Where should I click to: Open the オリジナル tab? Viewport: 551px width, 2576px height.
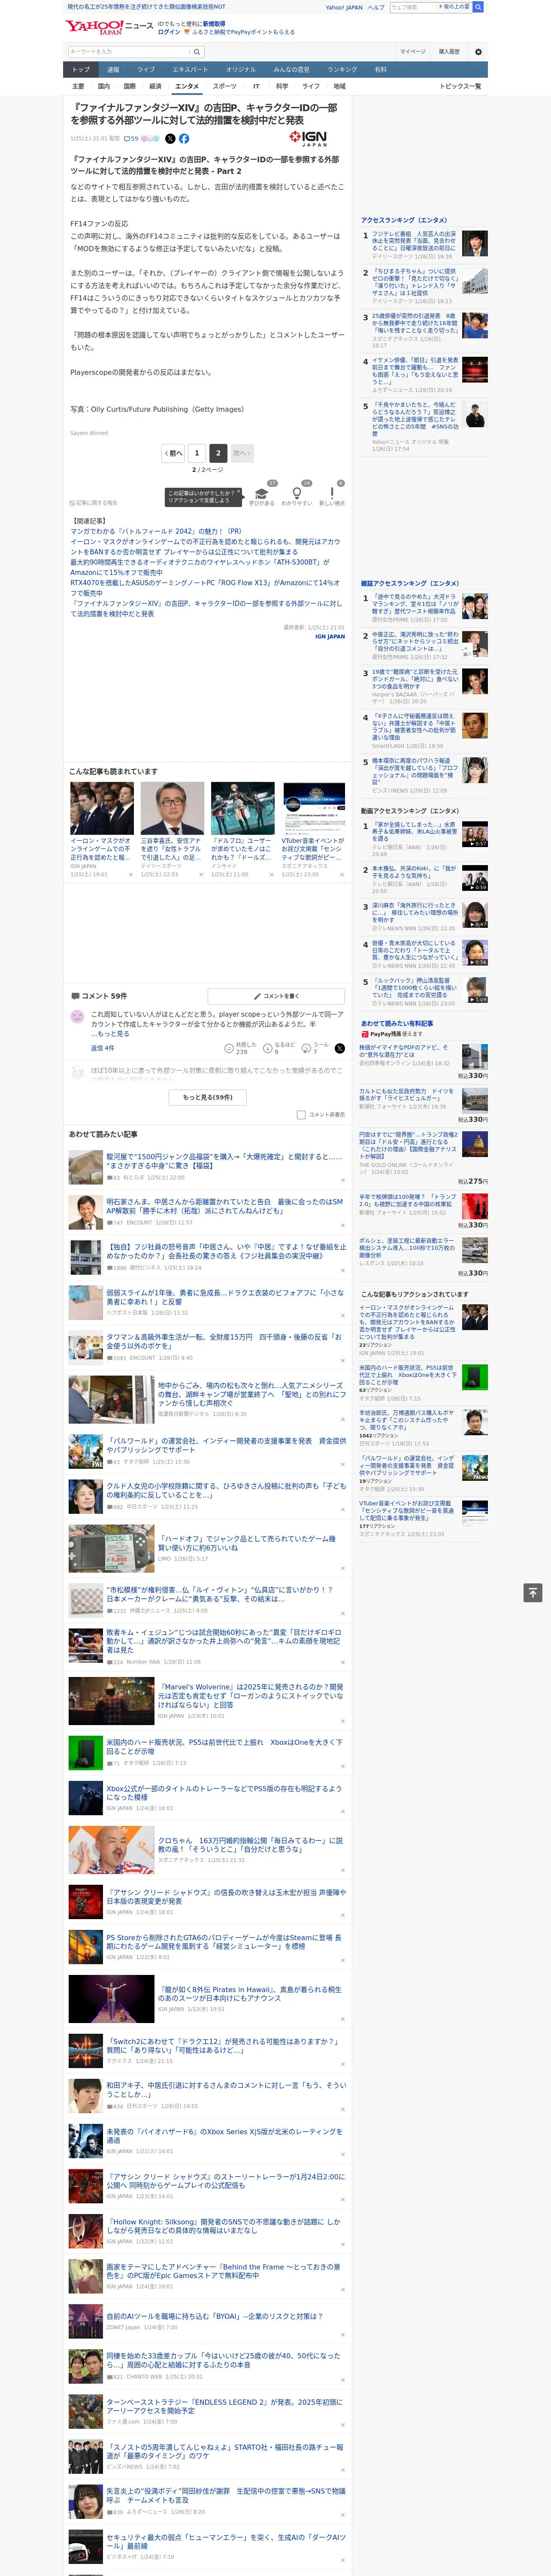click(x=241, y=70)
